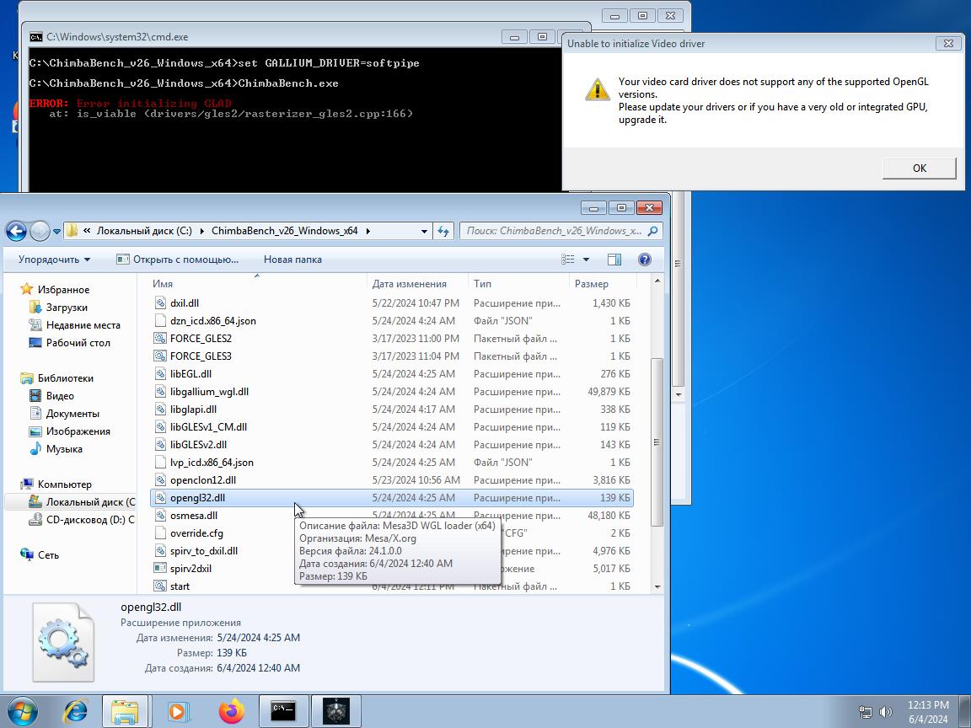Launch Internet Explorer from the taskbar
The height and width of the screenshot is (728, 971).
click(x=75, y=711)
